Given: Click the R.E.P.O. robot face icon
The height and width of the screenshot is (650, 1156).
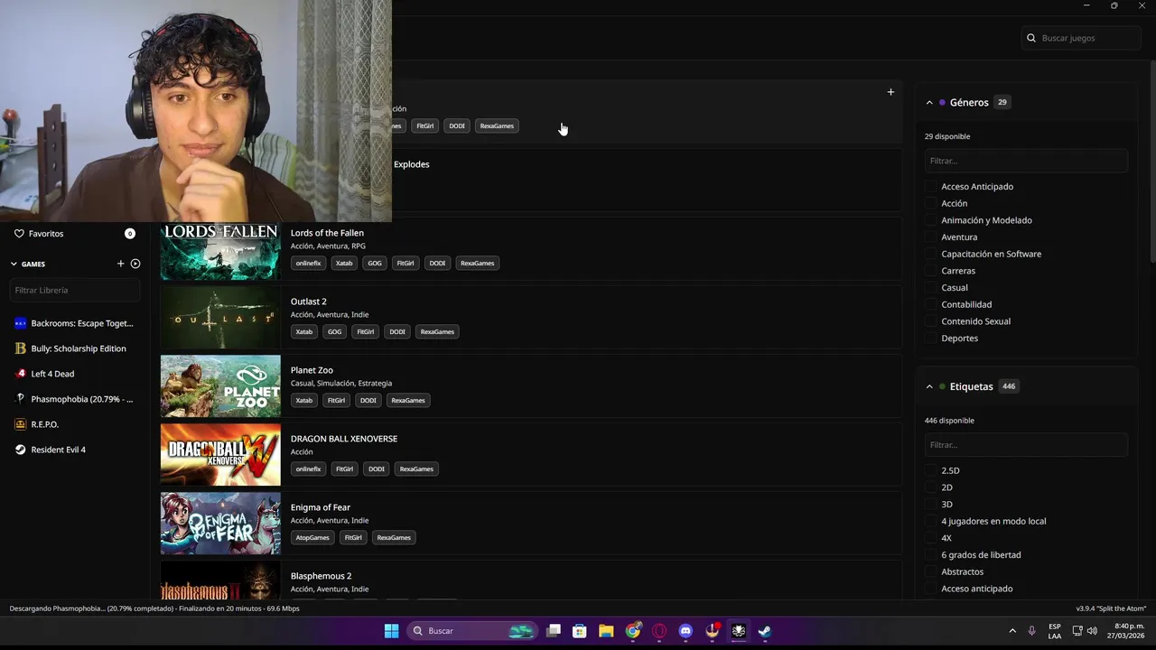Looking at the screenshot, I should point(21,424).
